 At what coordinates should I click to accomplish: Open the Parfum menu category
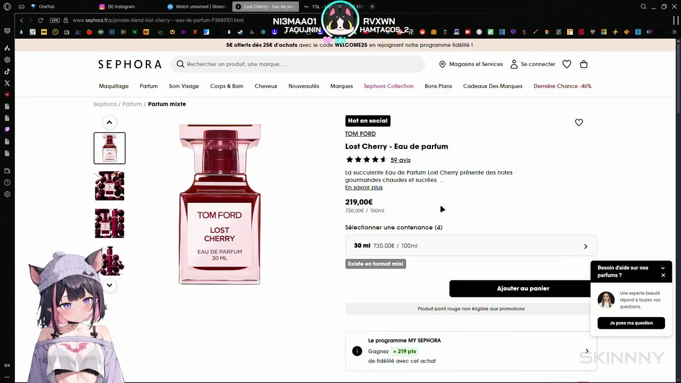click(x=148, y=86)
